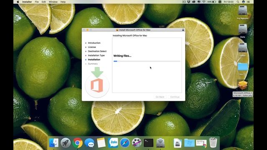Image resolution: width=267 pixels, height=150 pixels.
Task: Select the Introduction step
Action: 94,43
